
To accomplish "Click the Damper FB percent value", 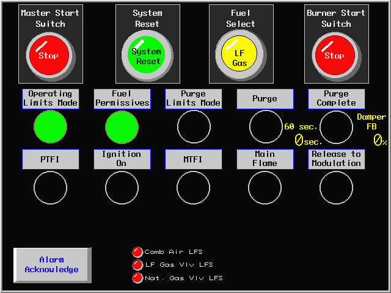I will tap(379, 140).
